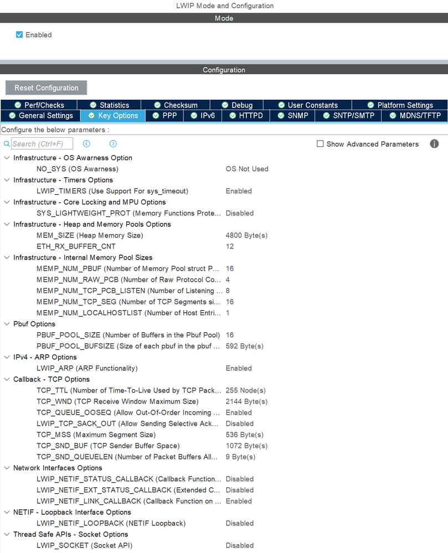Collapse Heap and Memory Pools Options group

pyautogui.click(x=7, y=224)
